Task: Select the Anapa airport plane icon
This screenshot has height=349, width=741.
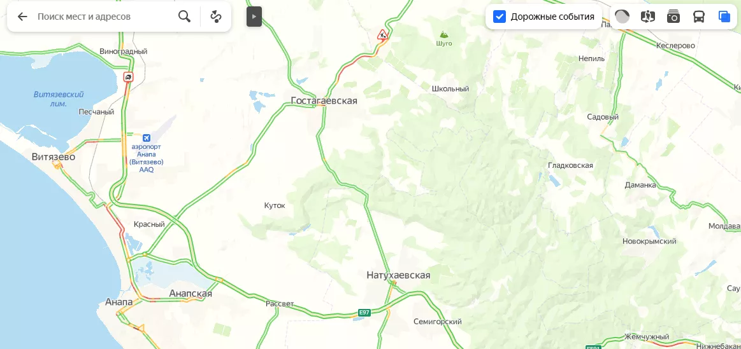Action: pyautogui.click(x=146, y=138)
